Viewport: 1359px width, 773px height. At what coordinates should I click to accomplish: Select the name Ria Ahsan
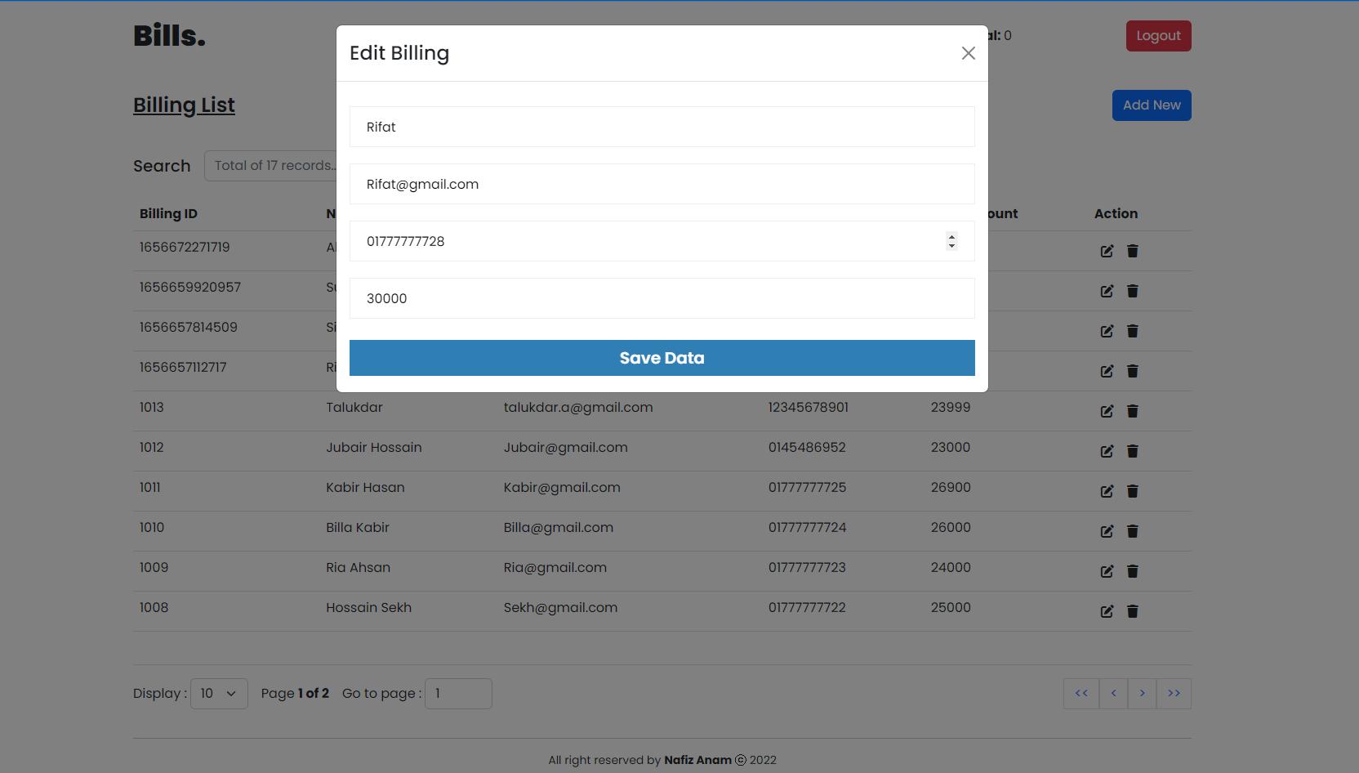click(358, 567)
